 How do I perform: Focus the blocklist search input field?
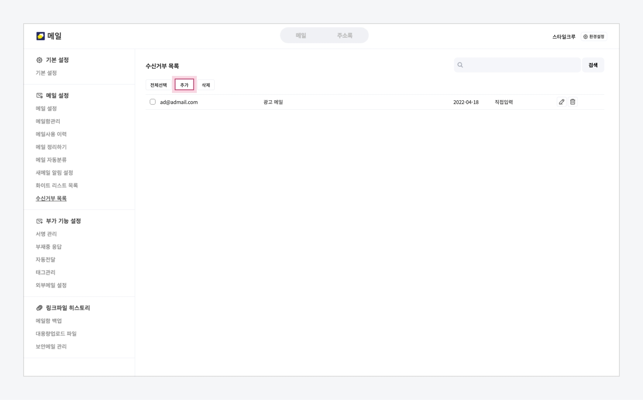click(521, 65)
